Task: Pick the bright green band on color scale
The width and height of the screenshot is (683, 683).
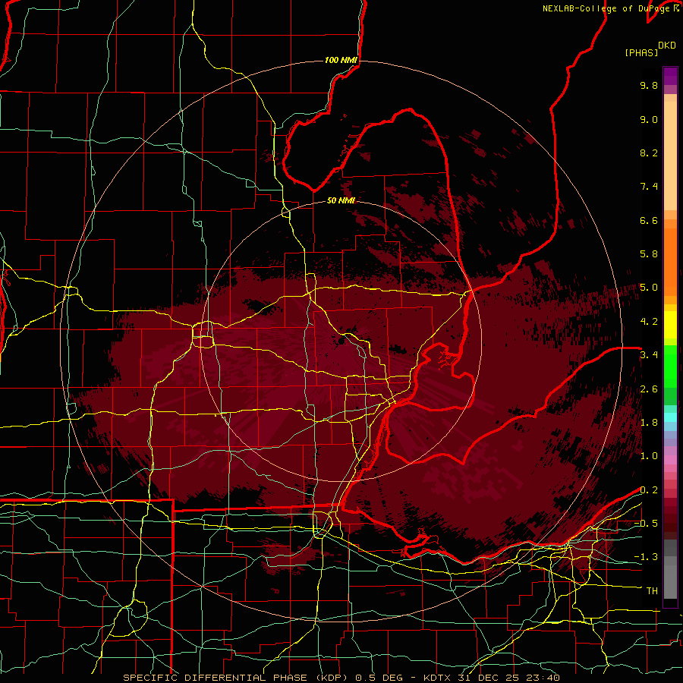Action: pyautogui.click(x=670, y=366)
